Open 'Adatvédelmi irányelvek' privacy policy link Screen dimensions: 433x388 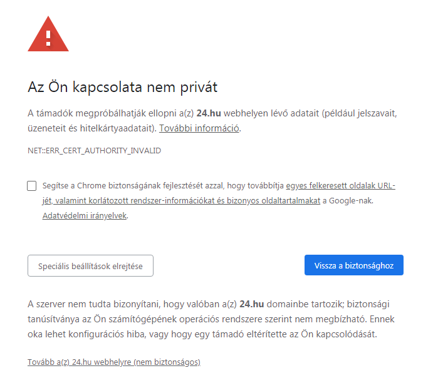(x=85, y=216)
